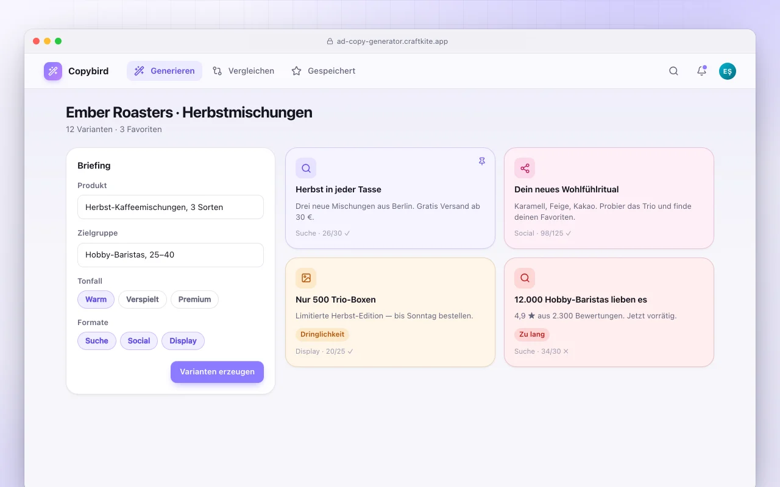780x487 pixels.
Task: Click the Copybird brand name
Action: click(x=88, y=71)
